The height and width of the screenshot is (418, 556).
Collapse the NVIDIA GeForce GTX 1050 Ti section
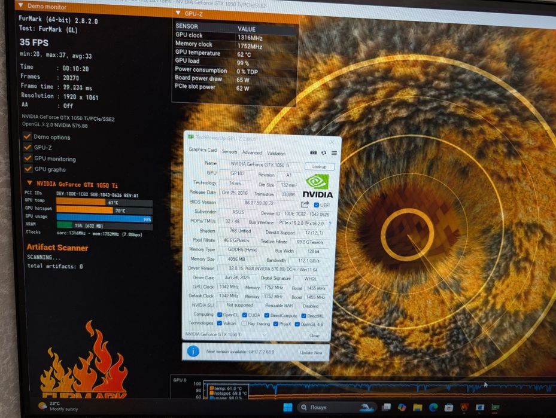(x=30, y=183)
